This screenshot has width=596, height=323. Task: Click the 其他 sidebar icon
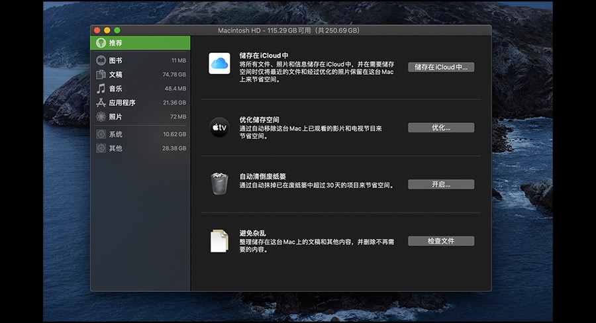coord(101,148)
